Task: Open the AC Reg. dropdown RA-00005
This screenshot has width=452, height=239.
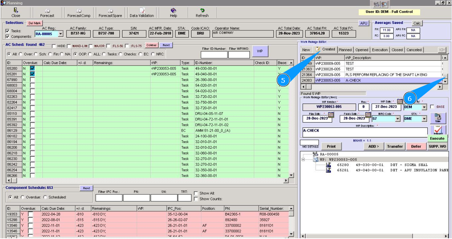Action: tap(61, 34)
